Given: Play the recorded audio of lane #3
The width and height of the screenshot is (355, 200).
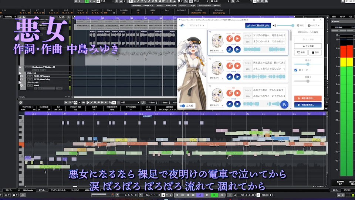Looking at the screenshot, I should coord(237,93).
